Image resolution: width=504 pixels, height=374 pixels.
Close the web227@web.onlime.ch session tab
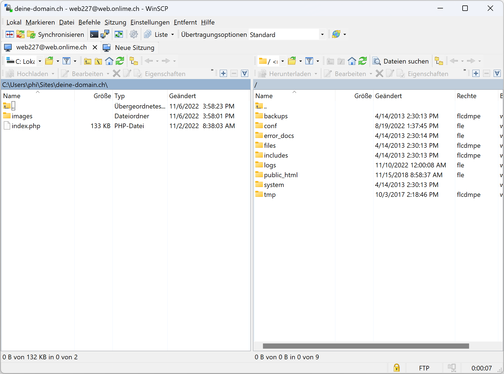[x=95, y=47]
